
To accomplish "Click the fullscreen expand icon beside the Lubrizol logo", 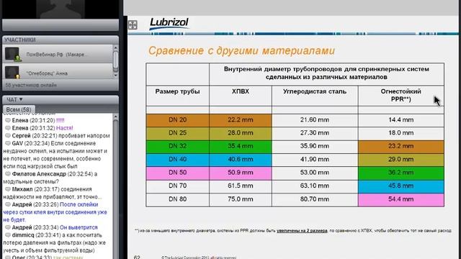I will tap(133, 25).
